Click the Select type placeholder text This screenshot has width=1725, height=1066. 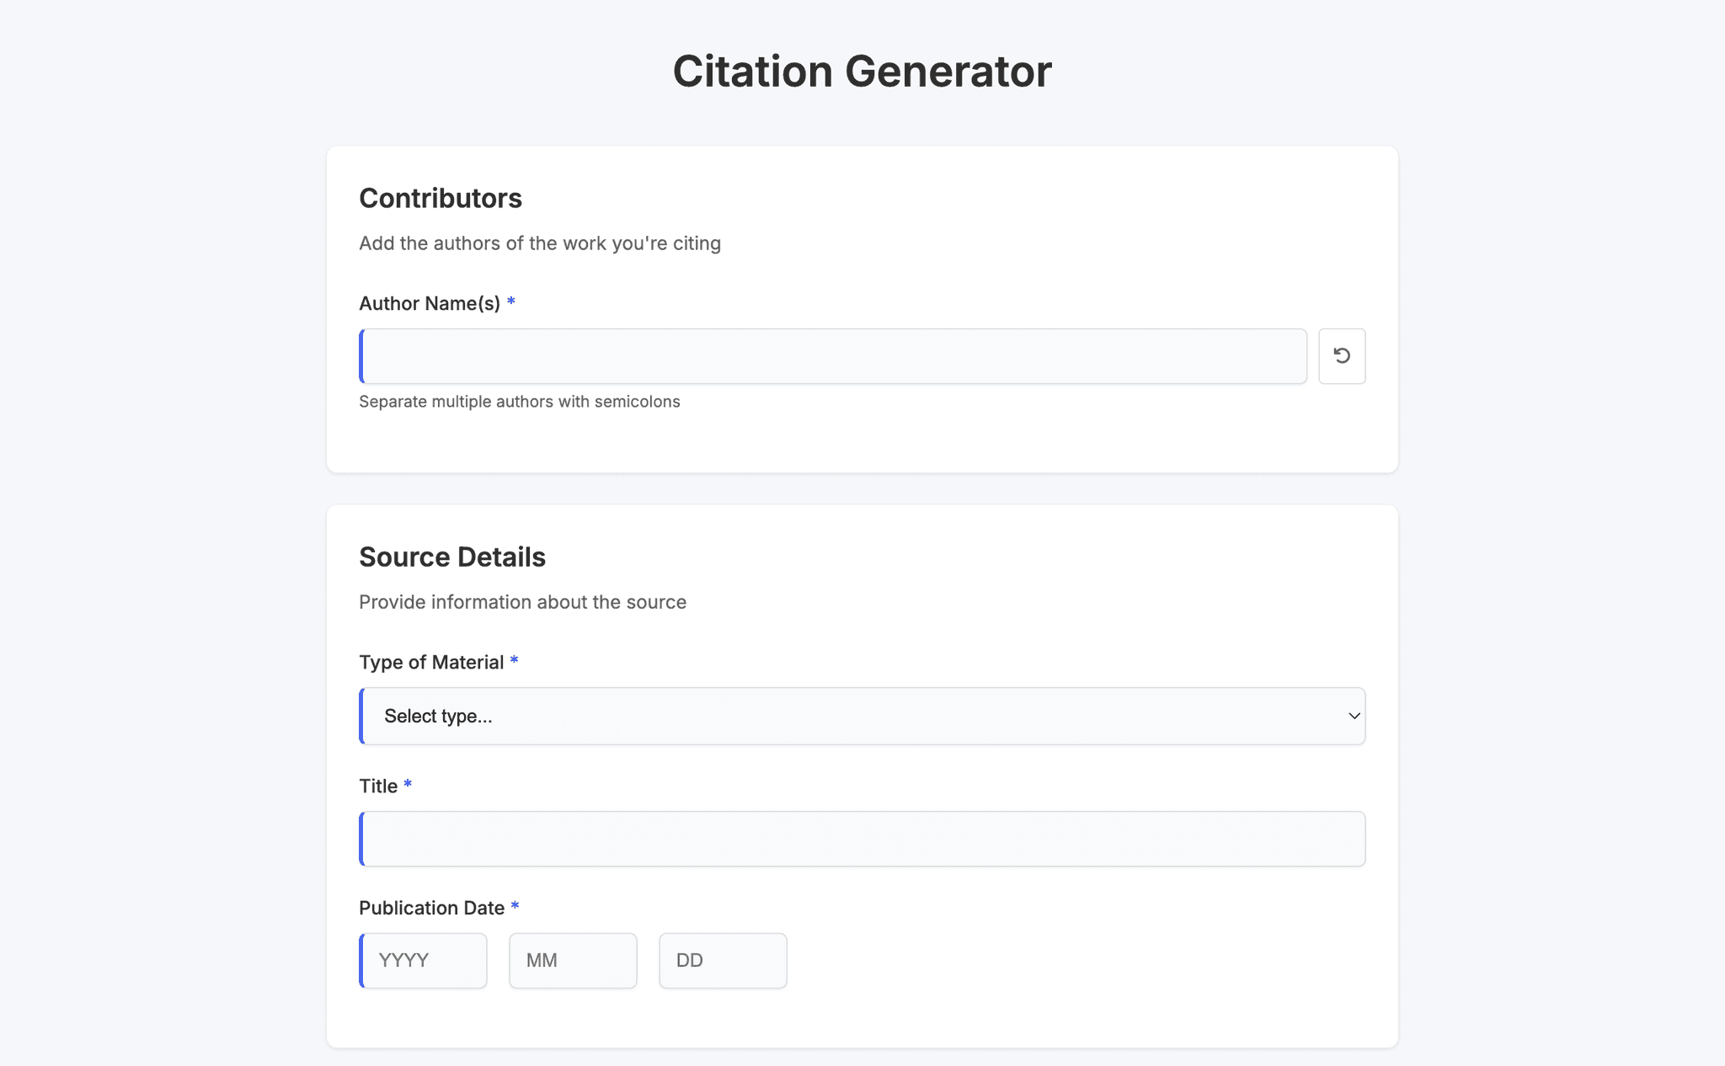[x=438, y=716]
